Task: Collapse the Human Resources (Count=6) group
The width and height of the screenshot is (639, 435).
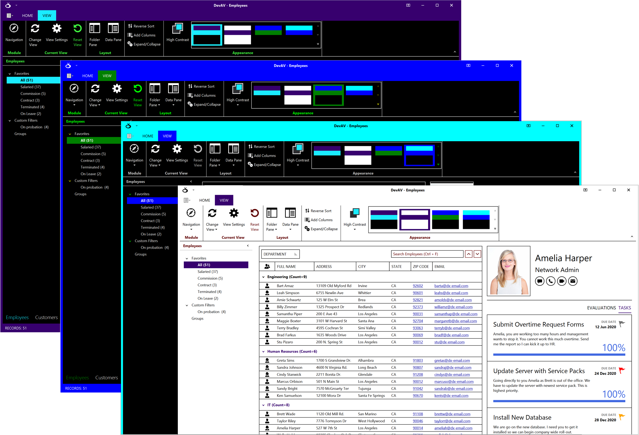Action: coord(263,352)
